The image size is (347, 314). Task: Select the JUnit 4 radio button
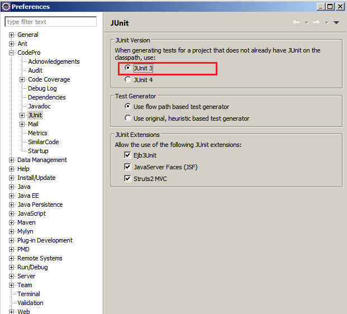128,79
